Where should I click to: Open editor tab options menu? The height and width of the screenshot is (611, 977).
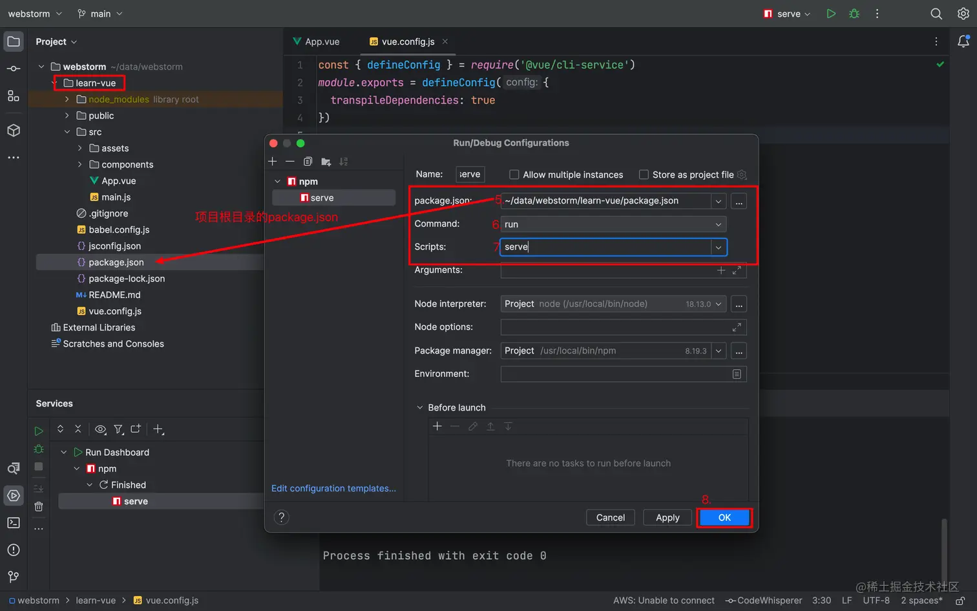tap(936, 41)
